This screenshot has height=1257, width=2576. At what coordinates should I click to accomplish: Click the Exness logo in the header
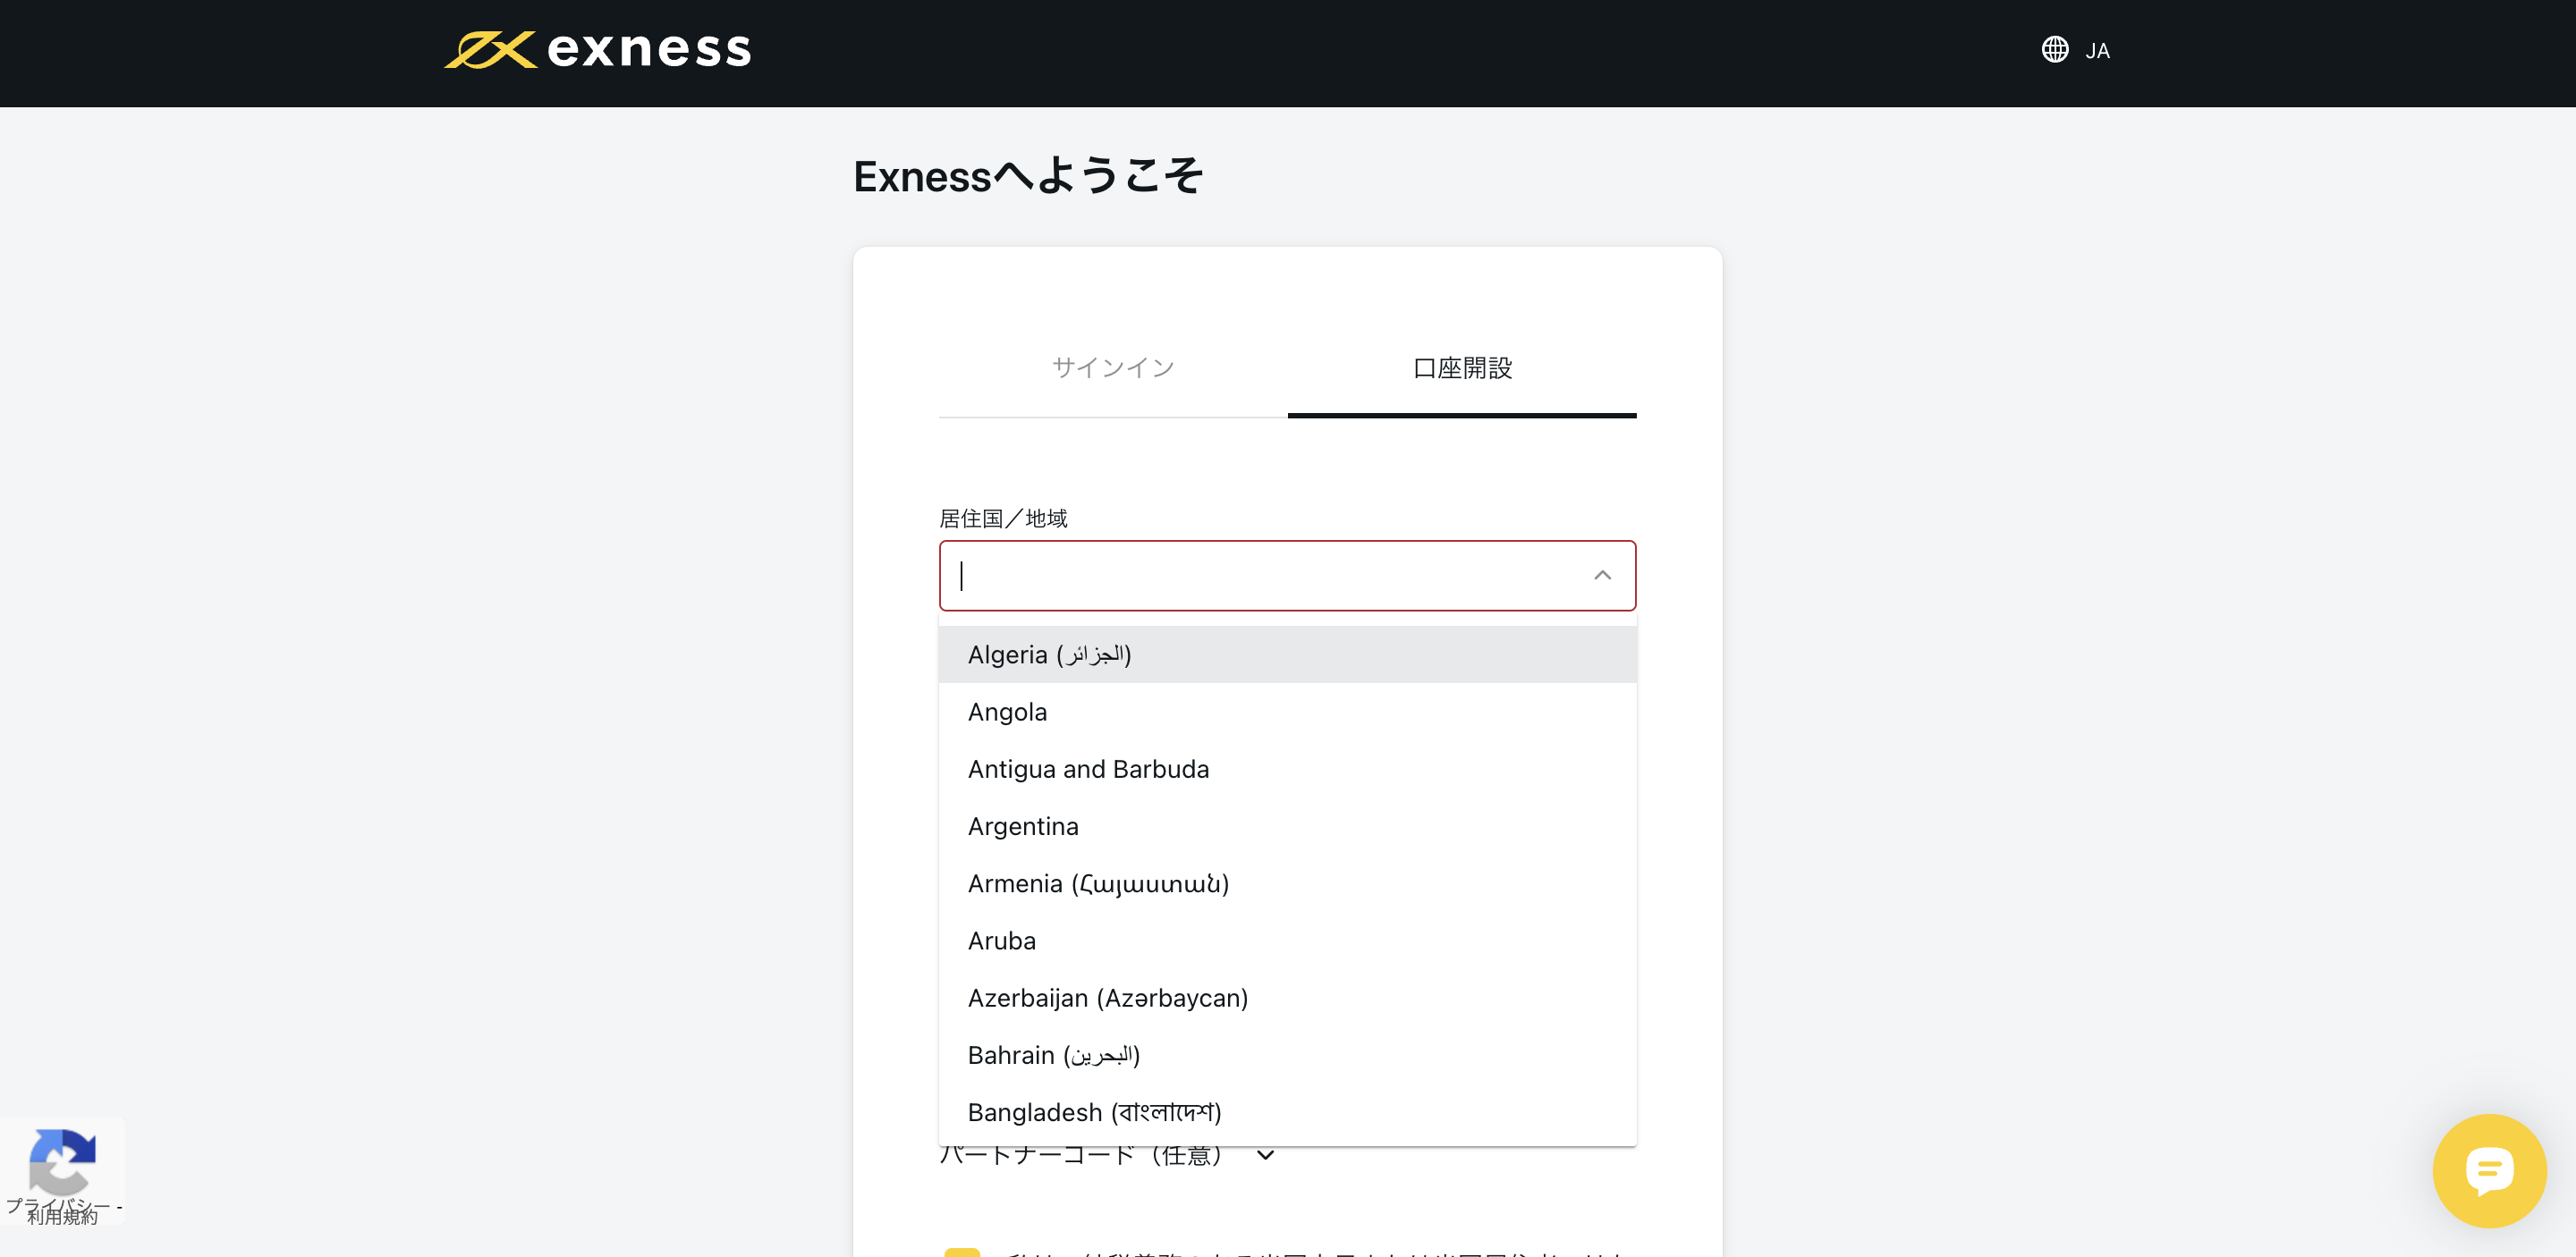(597, 49)
